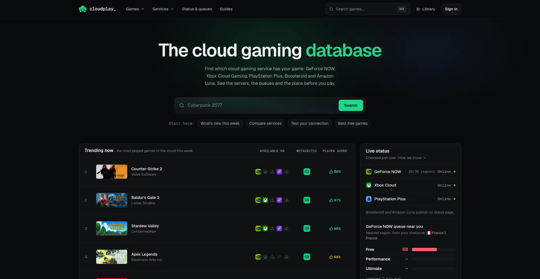Open the Library

[426, 9]
